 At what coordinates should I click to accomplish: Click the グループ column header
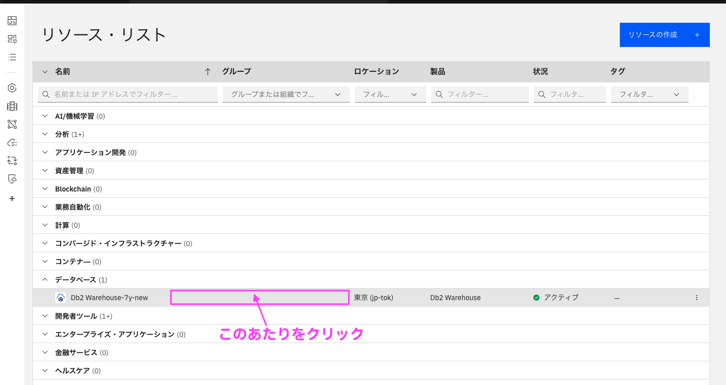(237, 72)
